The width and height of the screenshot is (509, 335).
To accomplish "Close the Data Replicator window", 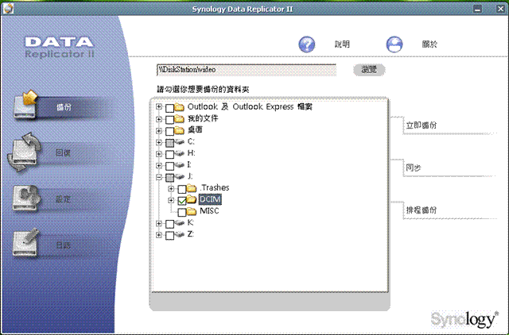I will pyautogui.click(x=500, y=9).
